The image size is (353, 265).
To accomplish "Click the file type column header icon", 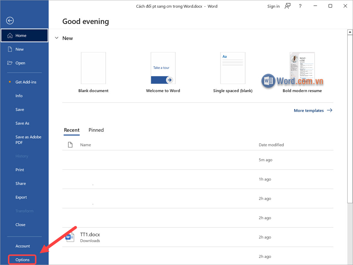I will click(70, 145).
